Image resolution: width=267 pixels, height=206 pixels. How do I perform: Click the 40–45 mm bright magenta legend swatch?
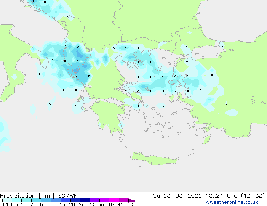(114, 201)
